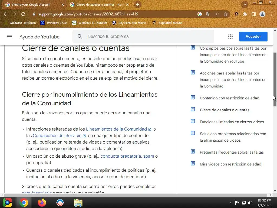Image resolution: width=277 pixels, height=208 pixels.
Task: Open Contenido con restricción de edad article
Action: coord(229,98)
